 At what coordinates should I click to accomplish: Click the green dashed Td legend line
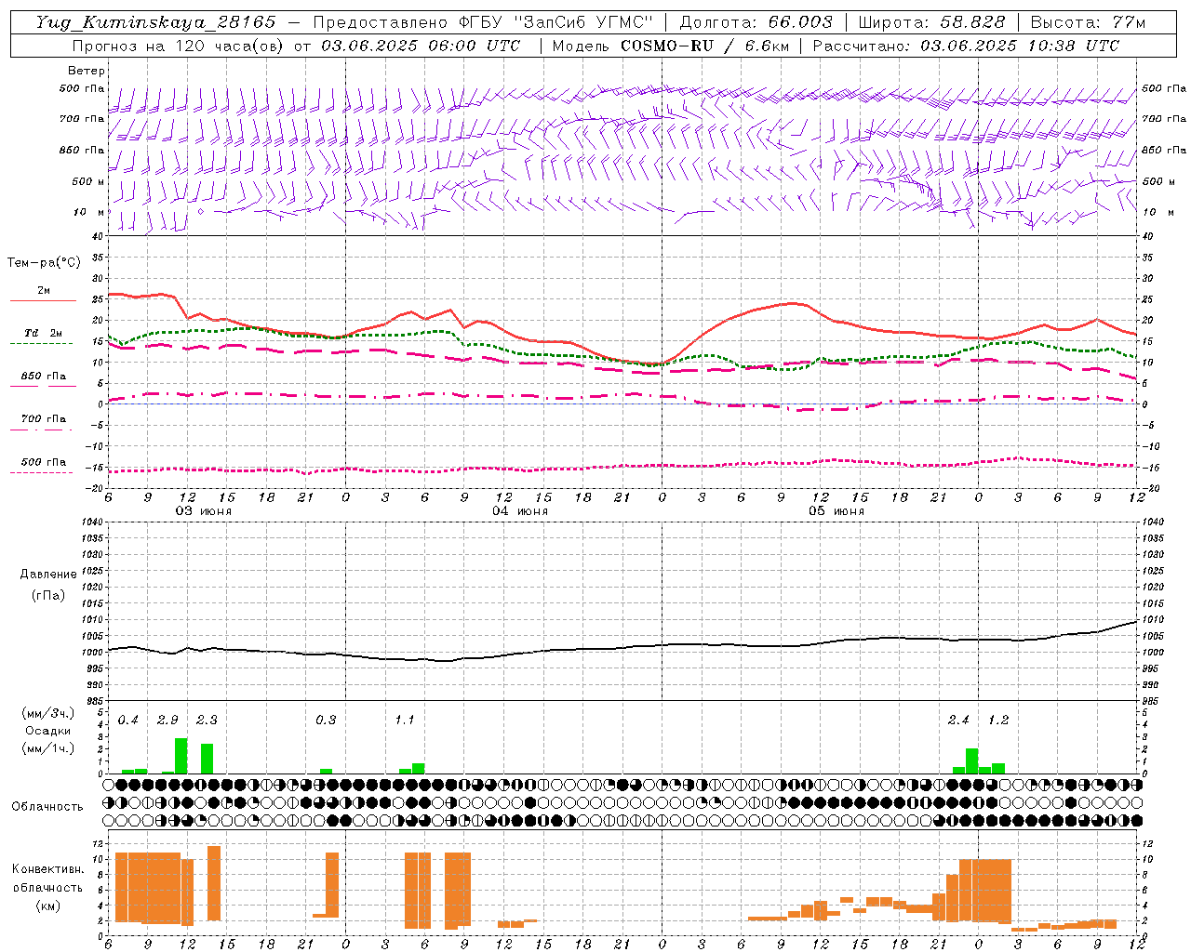(41, 343)
